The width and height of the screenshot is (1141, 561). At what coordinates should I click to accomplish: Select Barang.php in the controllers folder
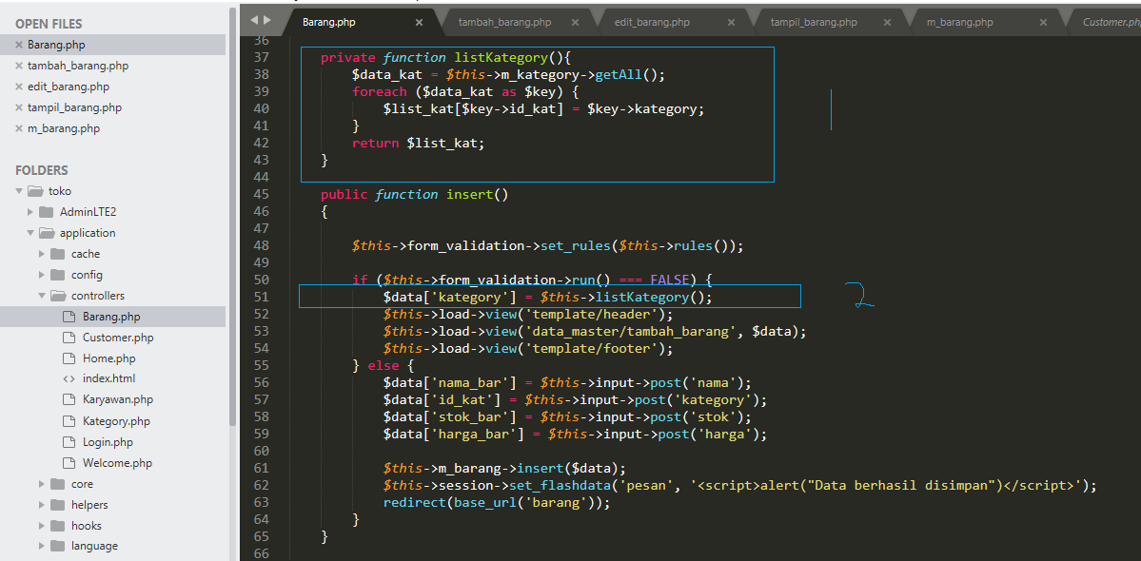(111, 317)
